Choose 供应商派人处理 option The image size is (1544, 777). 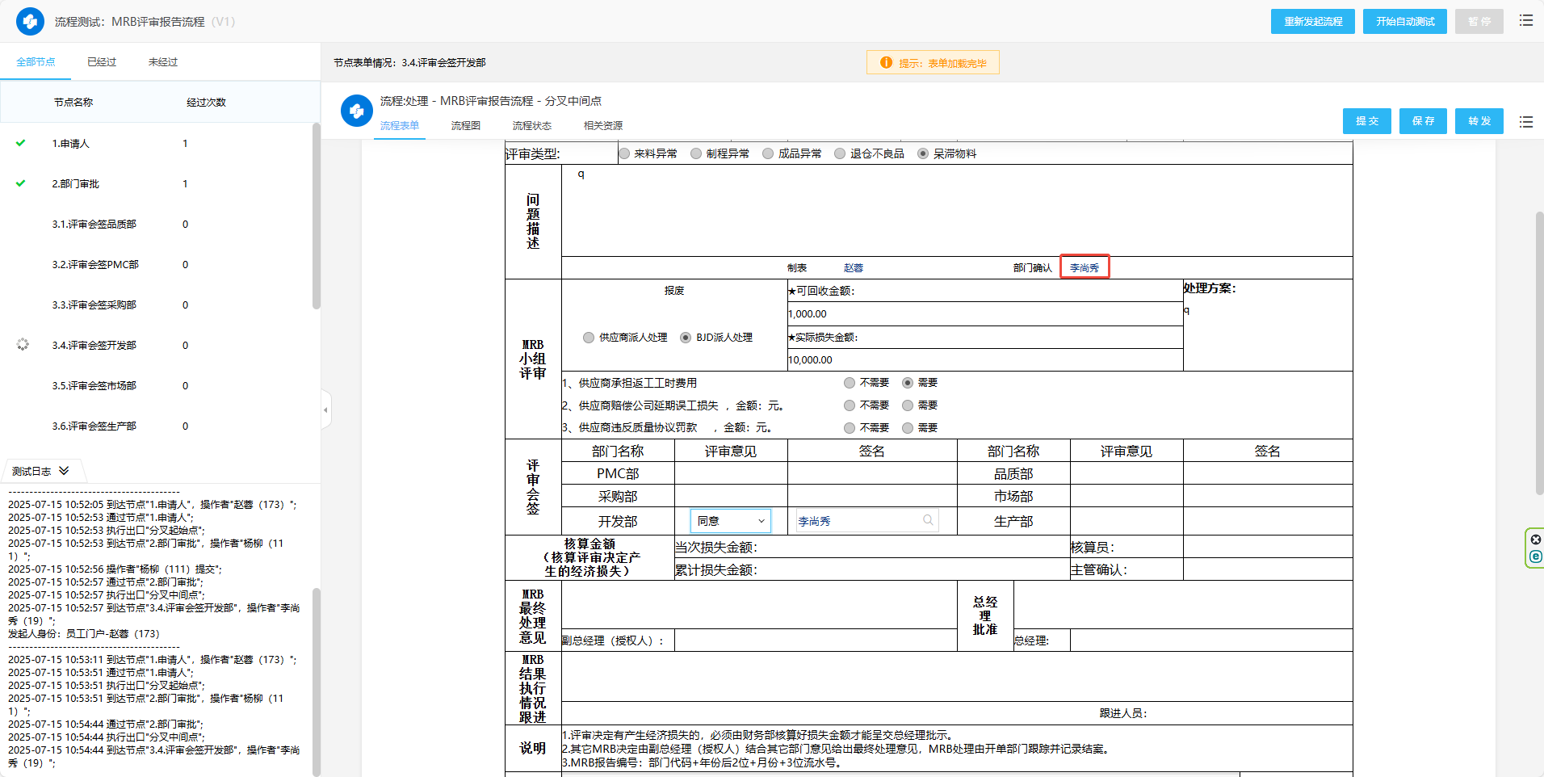coord(589,338)
